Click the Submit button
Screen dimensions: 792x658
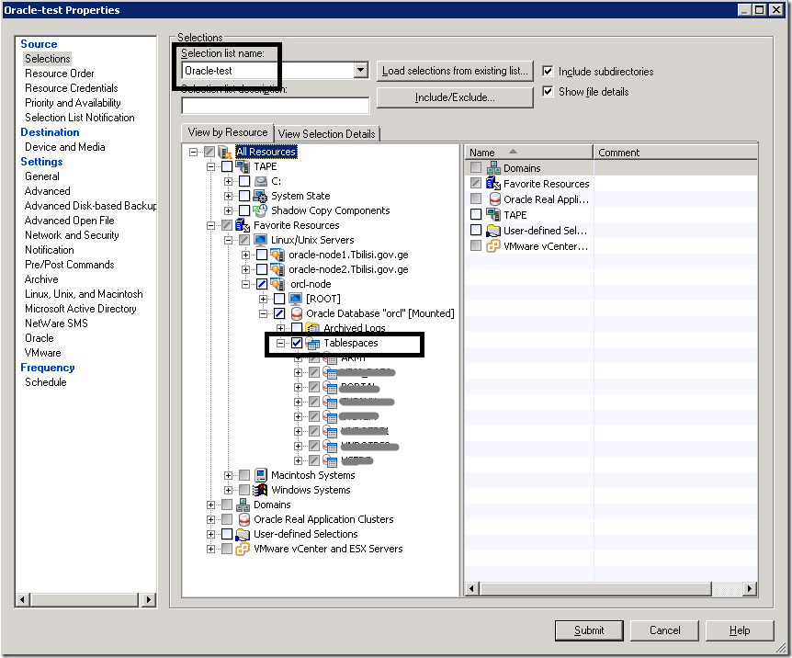(x=589, y=630)
